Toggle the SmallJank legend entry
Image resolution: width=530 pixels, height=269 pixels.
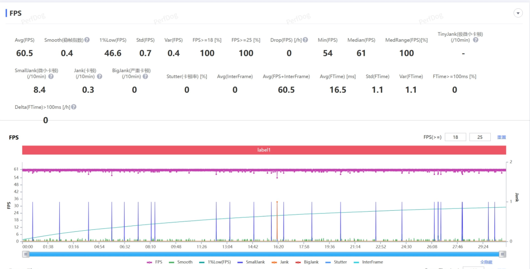point(251,262)
